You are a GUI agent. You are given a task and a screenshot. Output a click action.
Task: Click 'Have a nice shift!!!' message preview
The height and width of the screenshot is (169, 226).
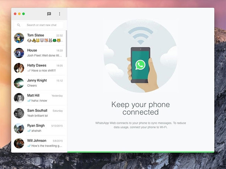tap(44, 71)
